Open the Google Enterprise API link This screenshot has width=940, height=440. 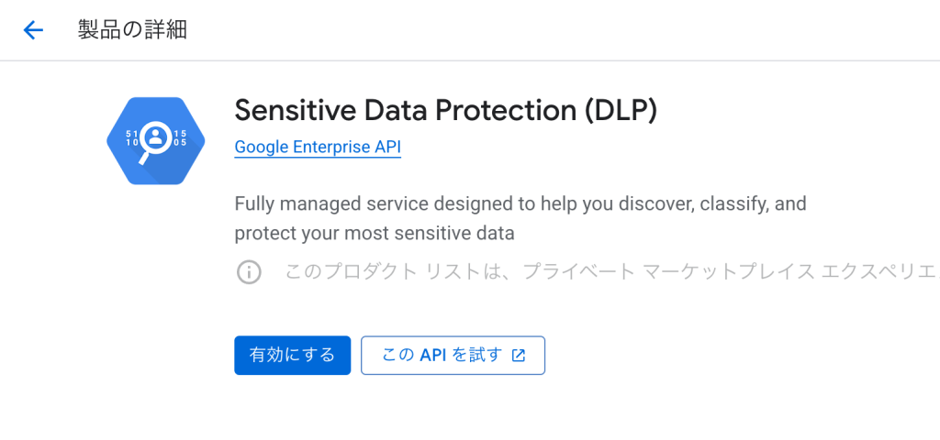[318, 148]
